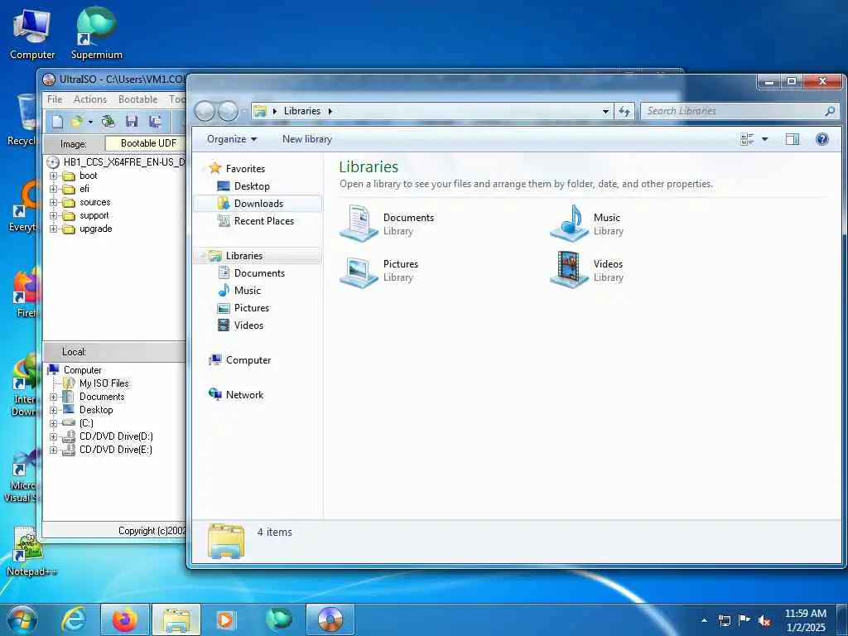Expand the (C:) drive in UltraISO Local tree
The image size is (848, 636).
tap(53, 423)
